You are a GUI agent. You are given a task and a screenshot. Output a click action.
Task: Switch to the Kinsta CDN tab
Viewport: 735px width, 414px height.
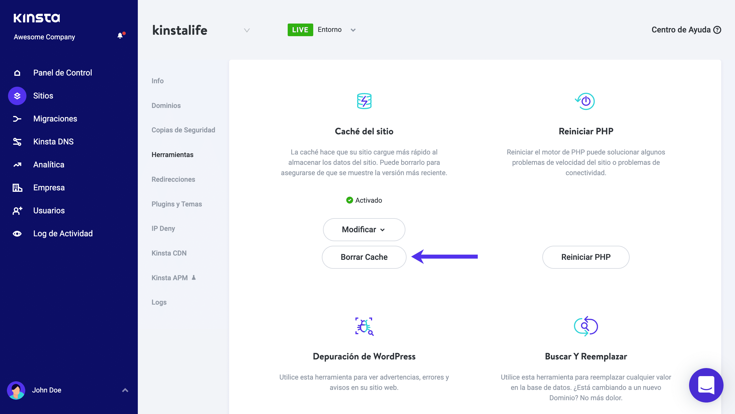click(169, 253)
